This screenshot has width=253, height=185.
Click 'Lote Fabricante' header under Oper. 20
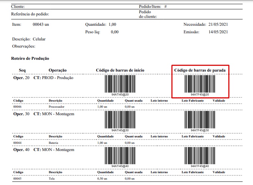pos(193,101)
